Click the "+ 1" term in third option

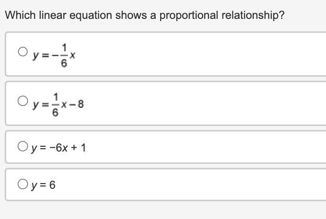coord(78,148)
